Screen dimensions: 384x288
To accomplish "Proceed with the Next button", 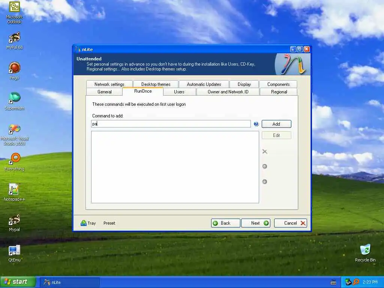I will (x=256, y=223).
